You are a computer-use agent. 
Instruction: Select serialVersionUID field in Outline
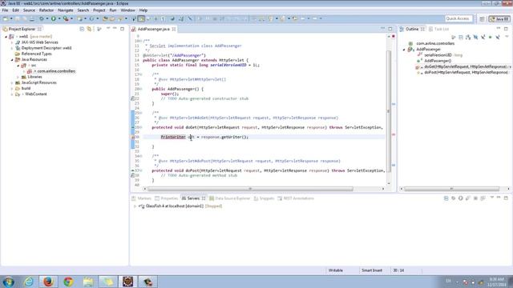point(438,55)
